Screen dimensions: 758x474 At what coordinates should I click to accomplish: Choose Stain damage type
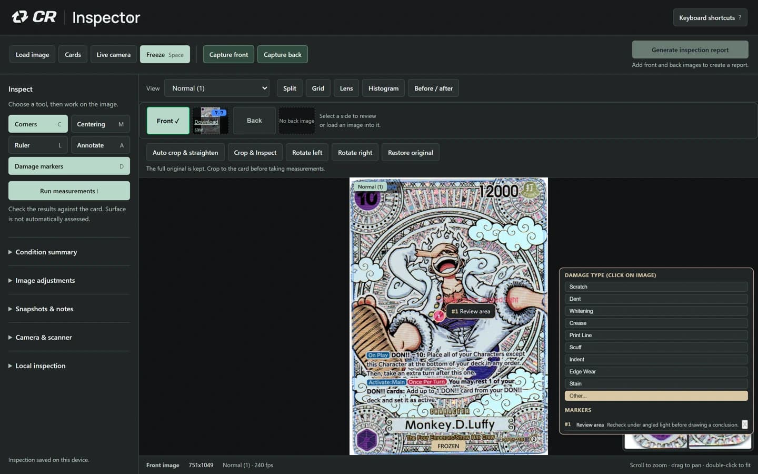tap(656, 383)
